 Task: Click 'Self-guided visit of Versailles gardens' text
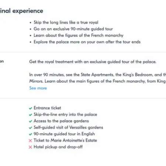click(68, 128)
